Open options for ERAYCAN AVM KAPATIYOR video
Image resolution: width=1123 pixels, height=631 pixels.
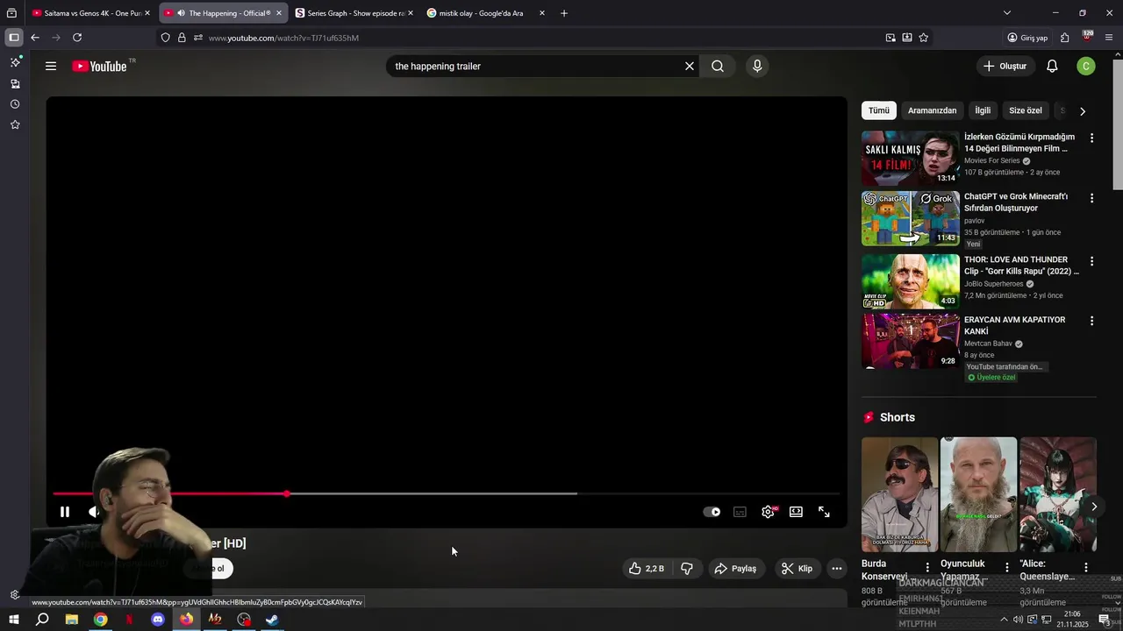(x=1091, y=321)
